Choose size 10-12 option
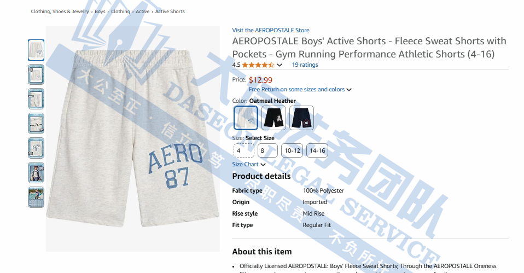This screenshot has width=524, height=273. coord(292,150)
